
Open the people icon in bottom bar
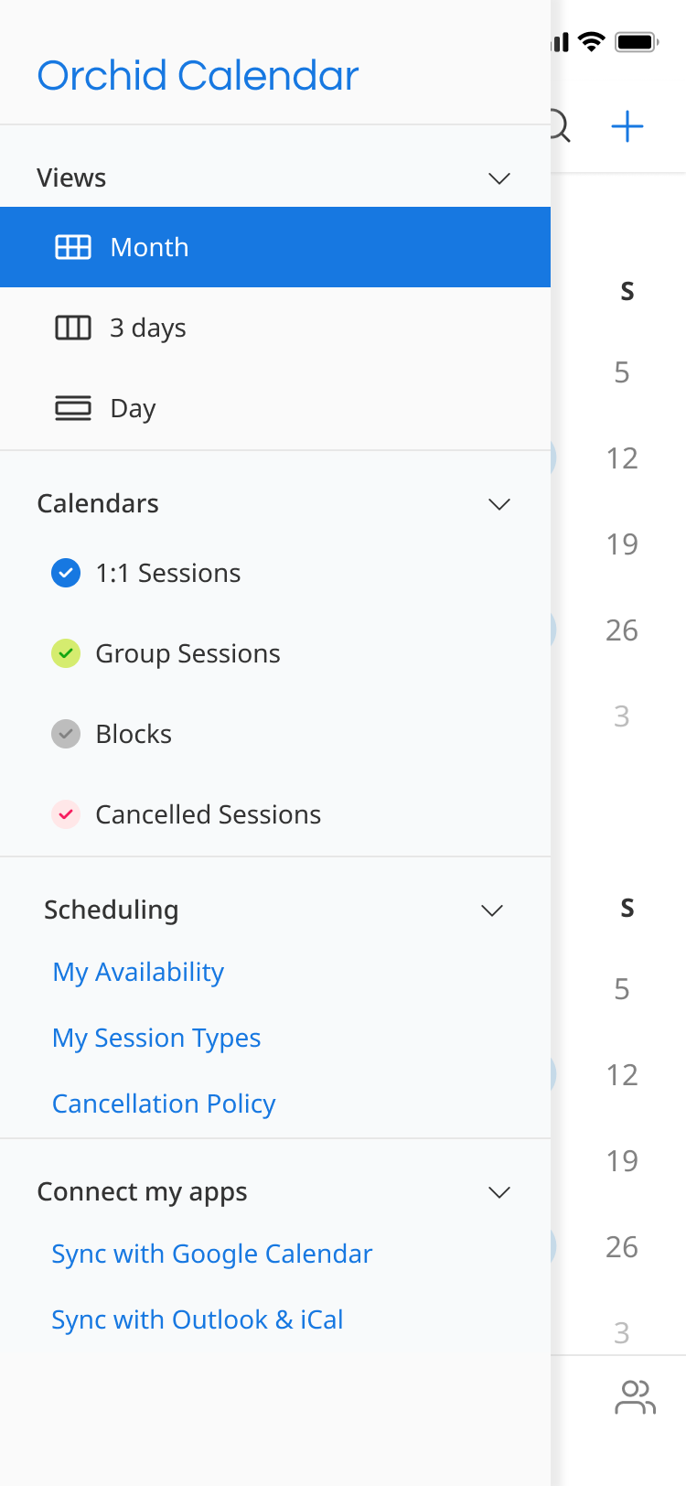(635, 1397)
